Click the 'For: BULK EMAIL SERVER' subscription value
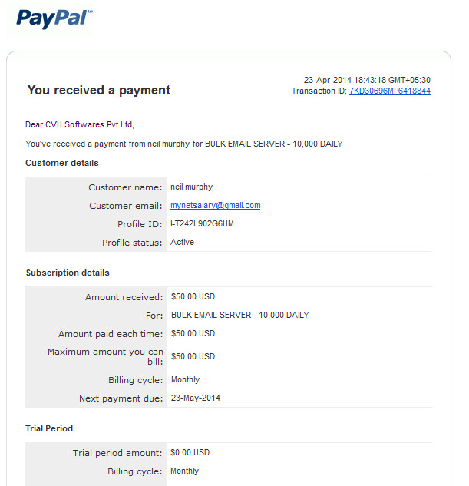 [240, 315]
